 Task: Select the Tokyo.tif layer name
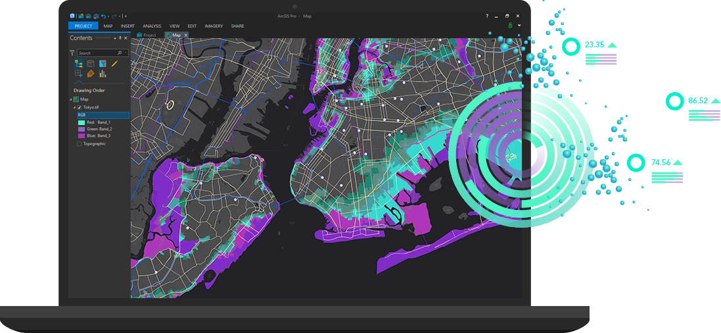[91, 107]
